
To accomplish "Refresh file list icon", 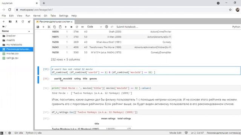I will 23,22.
